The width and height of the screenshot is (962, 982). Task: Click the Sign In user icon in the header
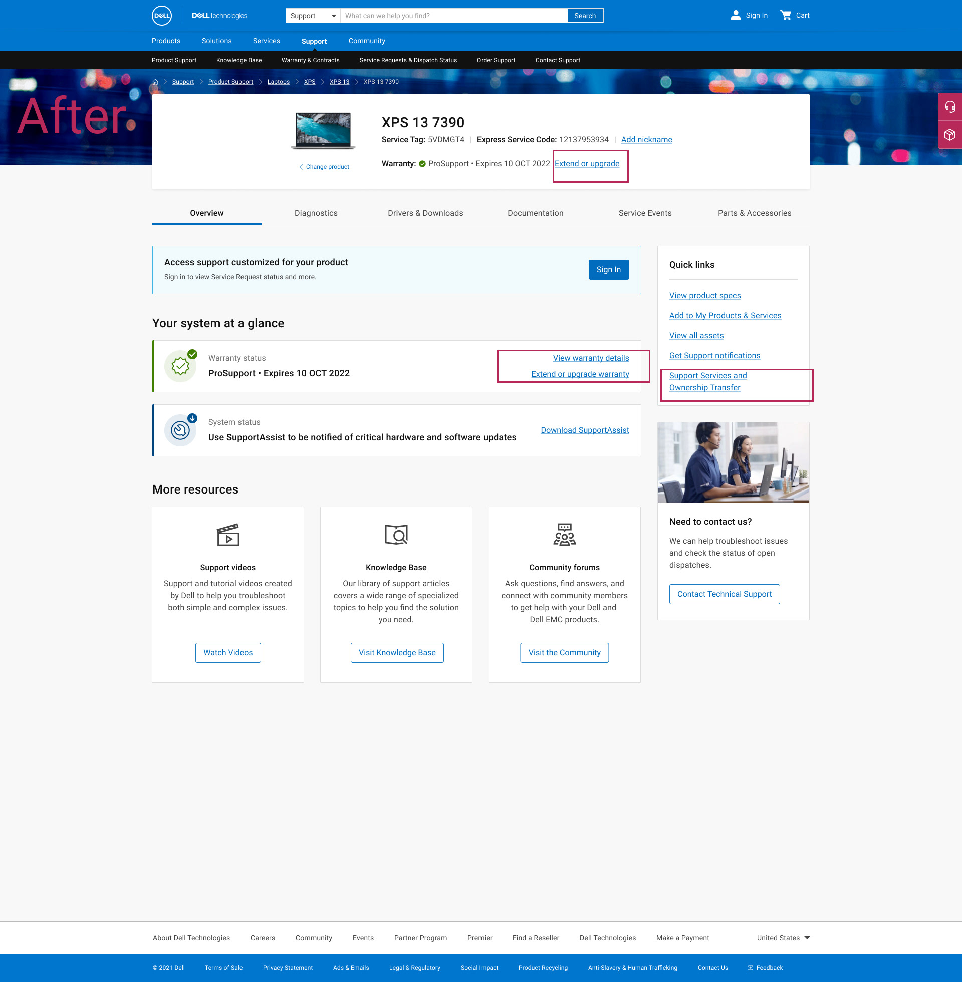pyautogui.click(x=736, y=15)
